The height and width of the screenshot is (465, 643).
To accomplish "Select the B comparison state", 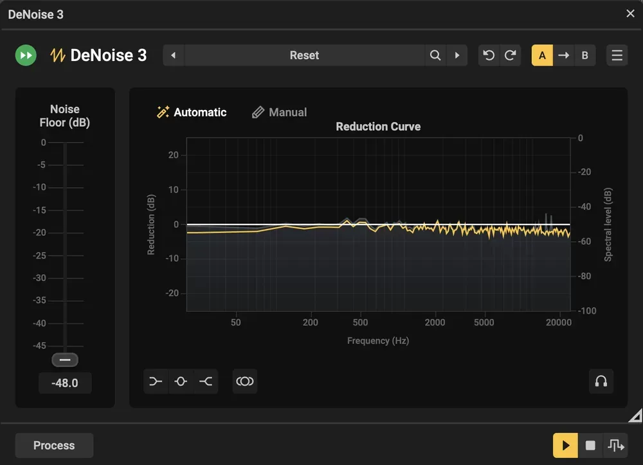I will click(585, 55).
